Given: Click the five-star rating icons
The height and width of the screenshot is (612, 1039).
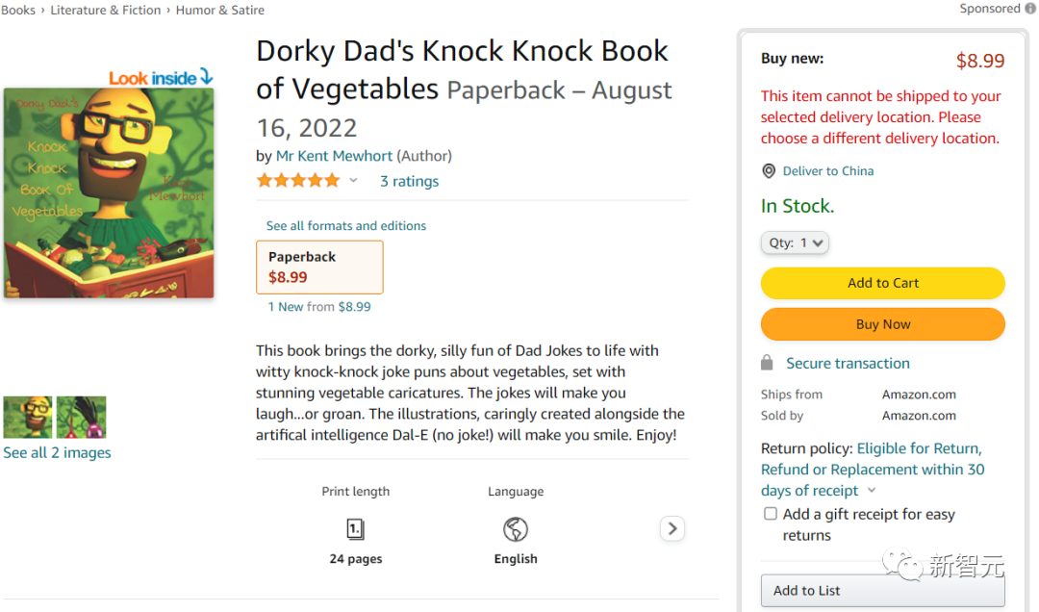Looking at the screenshot, I should 298,181.
